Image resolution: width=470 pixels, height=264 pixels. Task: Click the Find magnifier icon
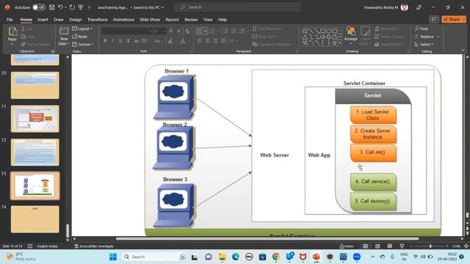pyautogui.click(x=417, y=29)
